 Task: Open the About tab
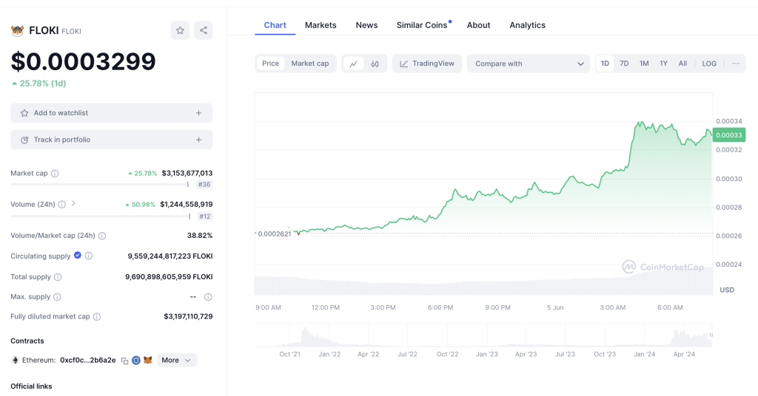click(x=479, y=25)
